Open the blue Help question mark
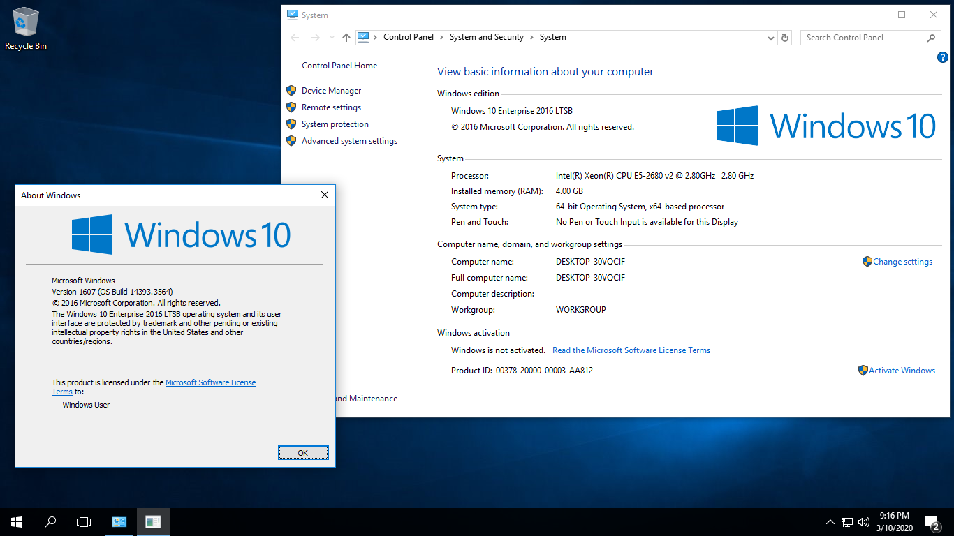954x536 pixels. click(942, 57)
